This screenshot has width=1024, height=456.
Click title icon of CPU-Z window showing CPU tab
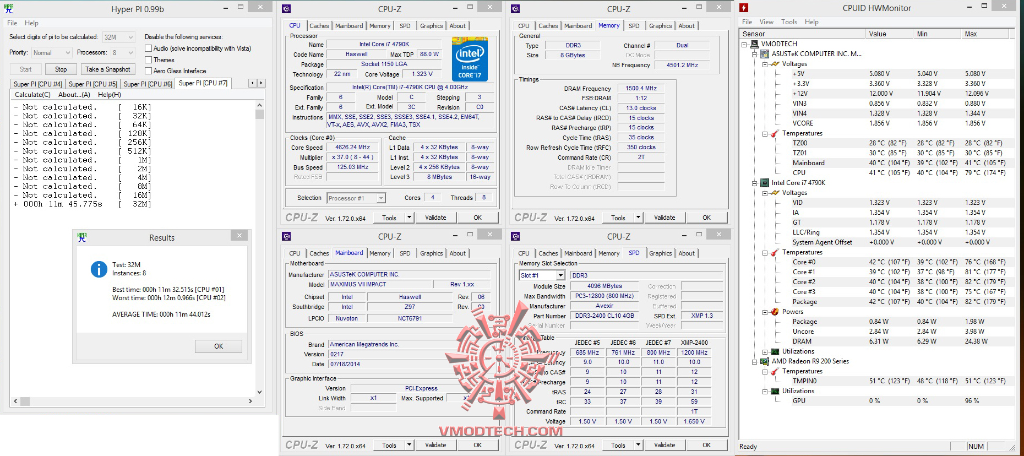286,8
